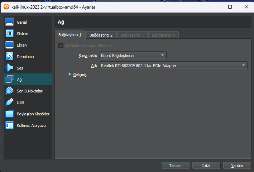The height and width of the screenshot is (172, 254).
Task: Toggle Ağ Bağdaştırıcısını etkinleştir checkbox
Action: click(x=61, y=46)
